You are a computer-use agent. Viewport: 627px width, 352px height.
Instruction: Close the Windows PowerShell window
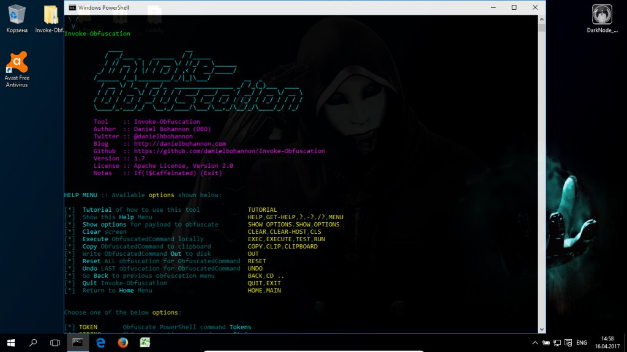[x=535, y=7]
